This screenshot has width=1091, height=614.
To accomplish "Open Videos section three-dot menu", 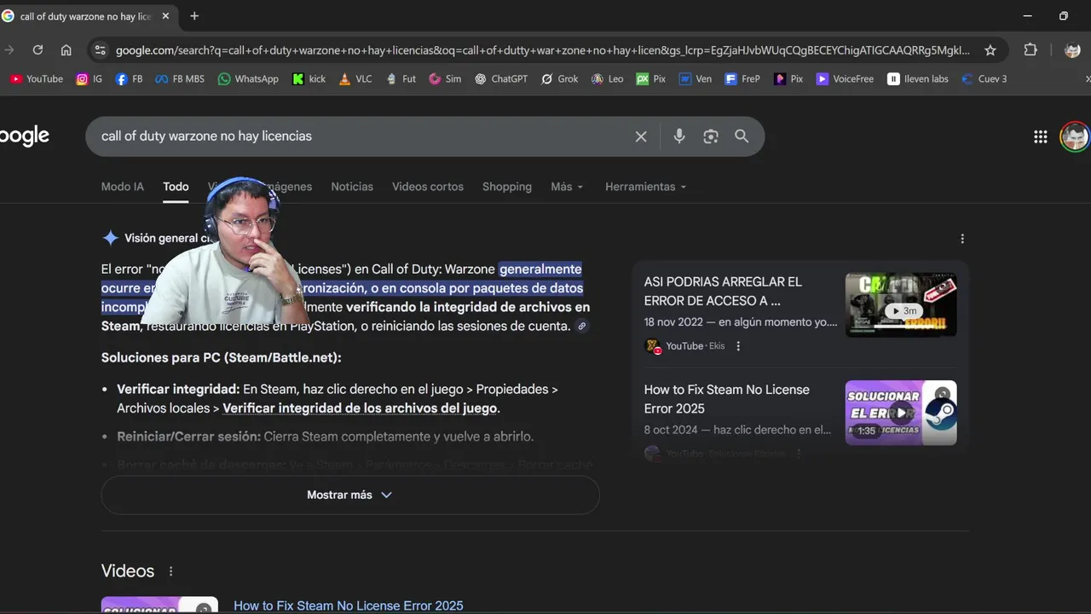I will pos(170,571).
